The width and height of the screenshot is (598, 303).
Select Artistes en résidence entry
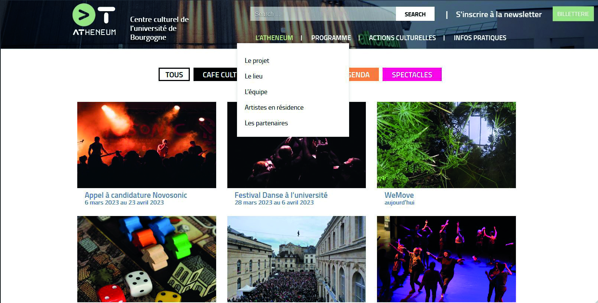(x=274, y=107)
